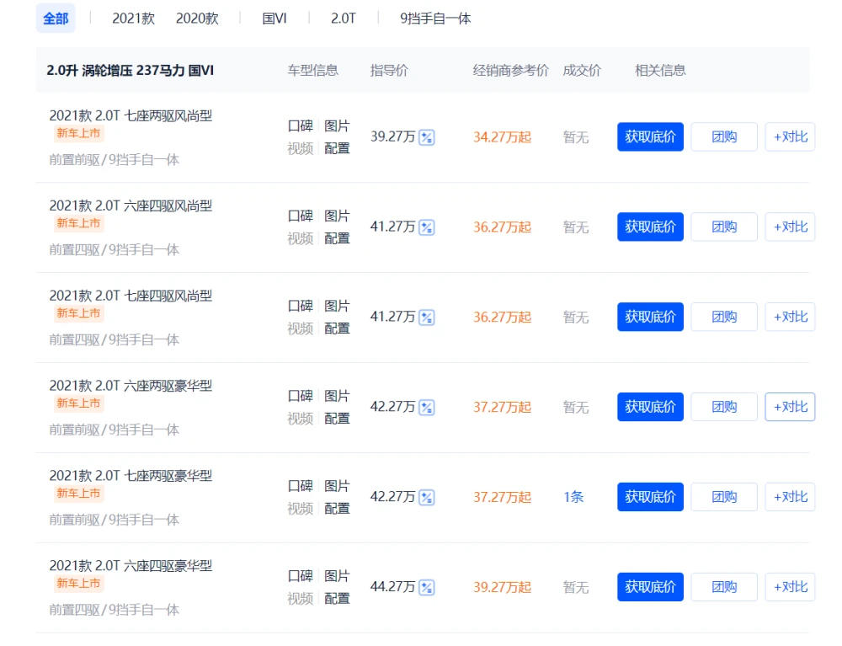The width and height of the screenshot is (842, 646).
Task: View 口碑 for 六座四驱豪华型
Action: click(301, 576)
